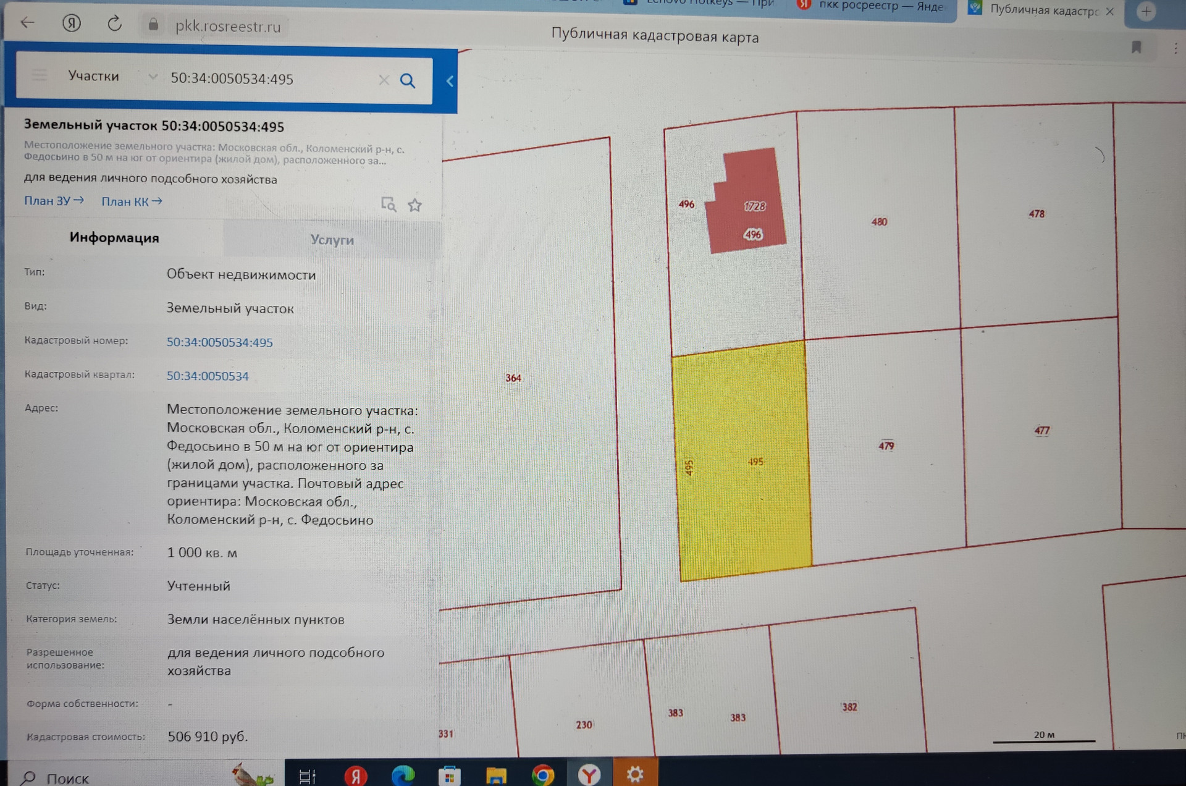Open the hamburger menu in search bar
This screenshot has height=786, width=1186.
coord(40,75)
